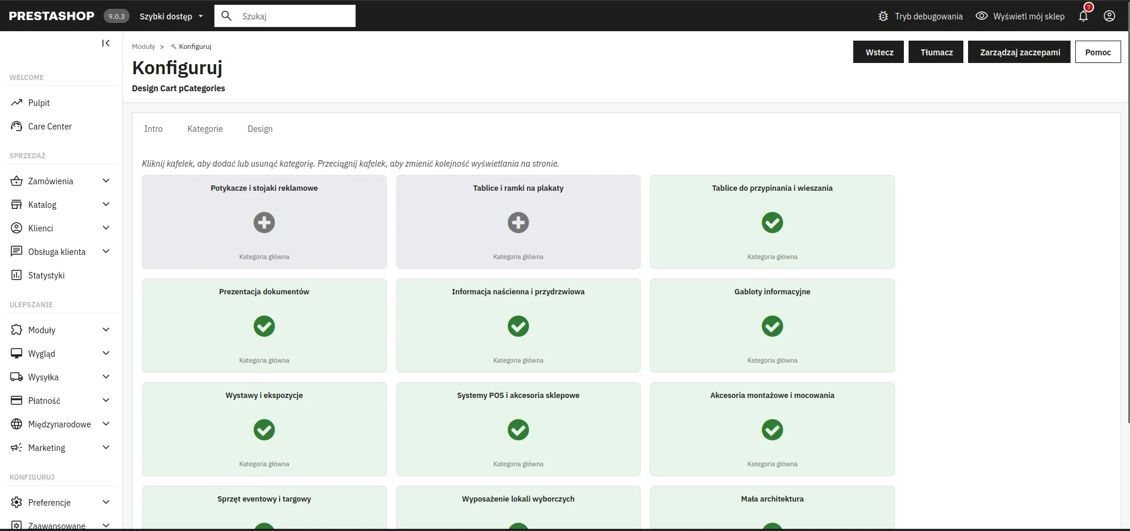Click the Wstecz button
Image resolution: width=1130 pixels, height=531 pixels.
click(x=879, y=52)
